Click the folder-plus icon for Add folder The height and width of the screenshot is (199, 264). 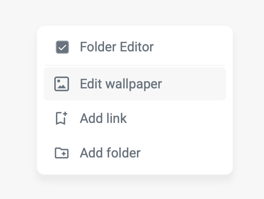(x=62, y=153)
